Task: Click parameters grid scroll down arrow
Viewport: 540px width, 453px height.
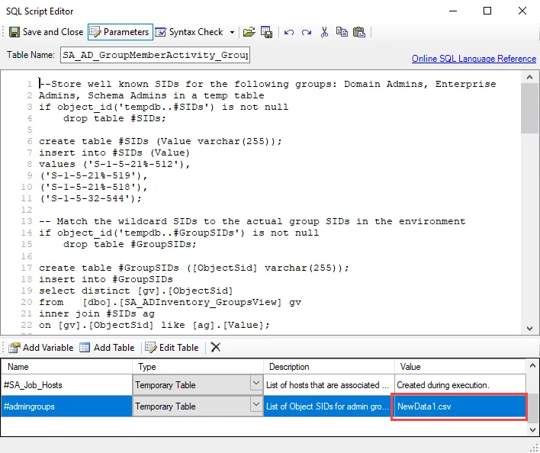Action: pyautogui.click(x=532, y=429)
